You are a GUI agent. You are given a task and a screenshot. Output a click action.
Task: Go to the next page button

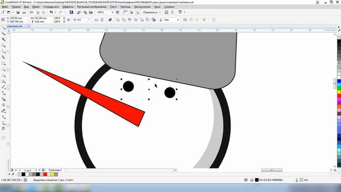click(x=36, y=170)
